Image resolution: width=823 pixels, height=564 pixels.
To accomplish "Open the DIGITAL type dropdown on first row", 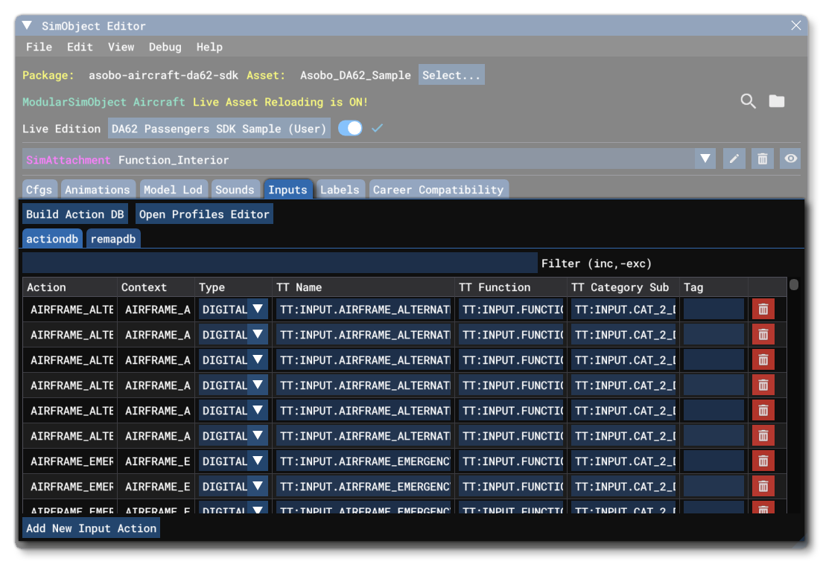I will (x=256, y=309).
